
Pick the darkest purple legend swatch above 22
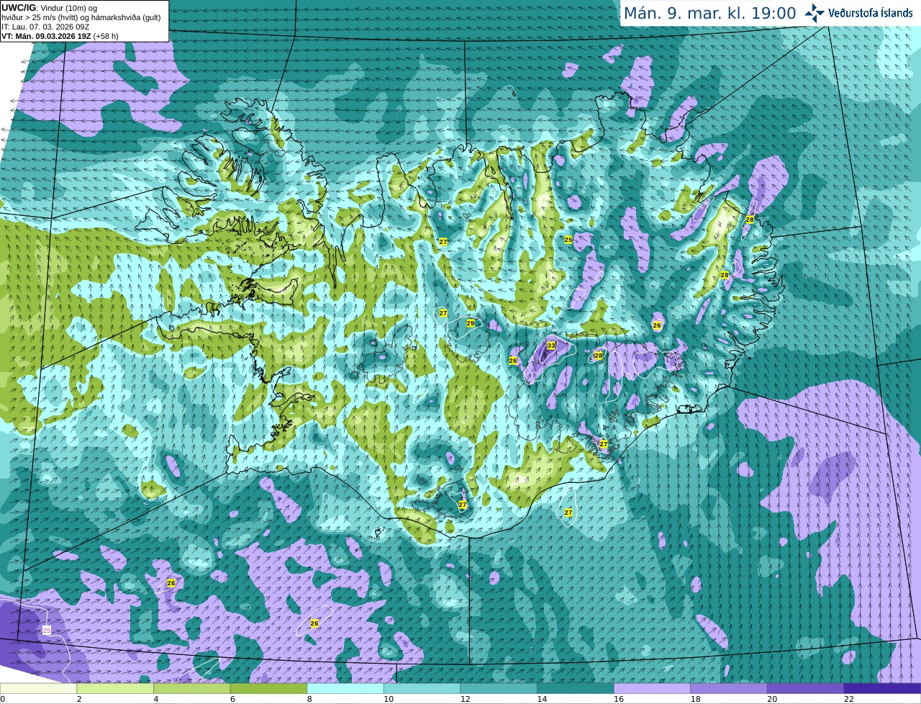[x=882, y=688]
